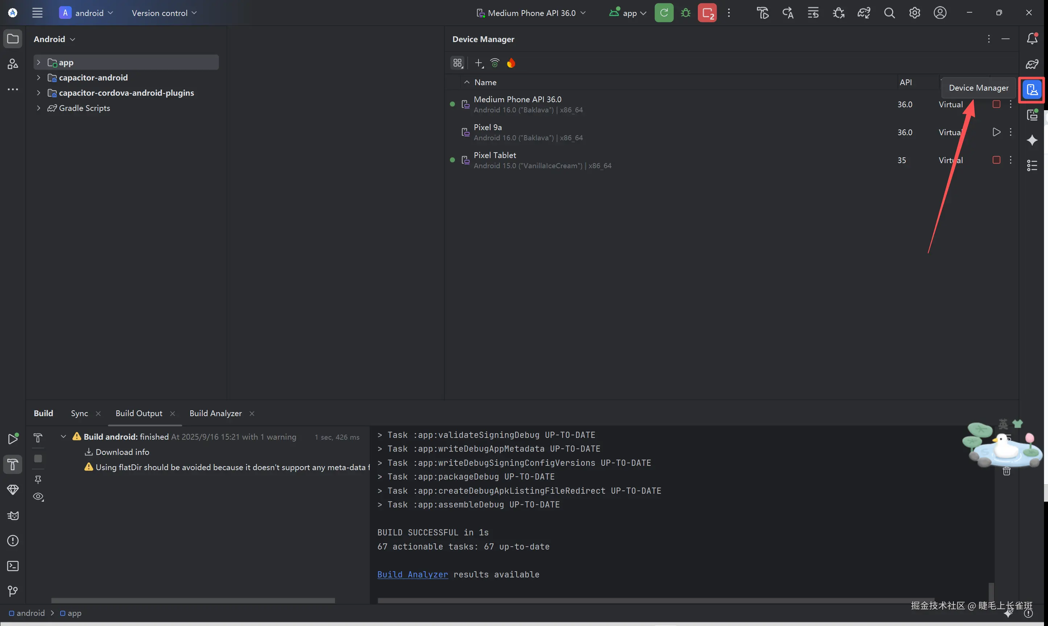Screen dimensions: 1048x626
Task: Click the Download info entry
Action: pos(122,452)
